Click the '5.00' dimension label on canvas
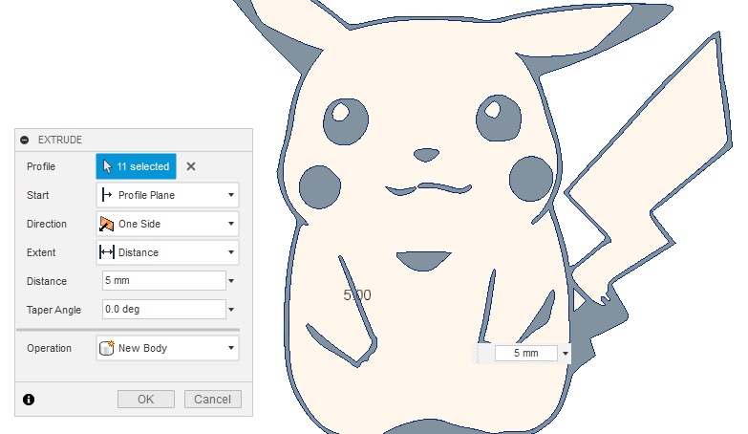The width and height of the screenshot is (748, 434). [x=357, y=295]
